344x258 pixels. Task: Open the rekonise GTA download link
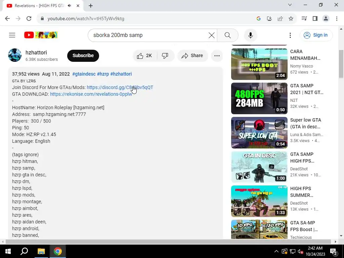coord(91,94)
